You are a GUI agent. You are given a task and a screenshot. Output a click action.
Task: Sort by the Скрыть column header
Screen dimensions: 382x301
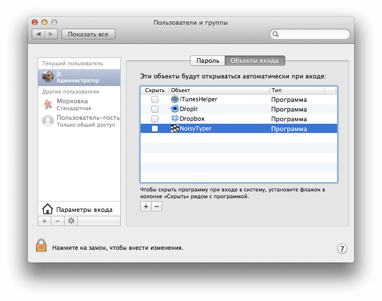[155, 90]
